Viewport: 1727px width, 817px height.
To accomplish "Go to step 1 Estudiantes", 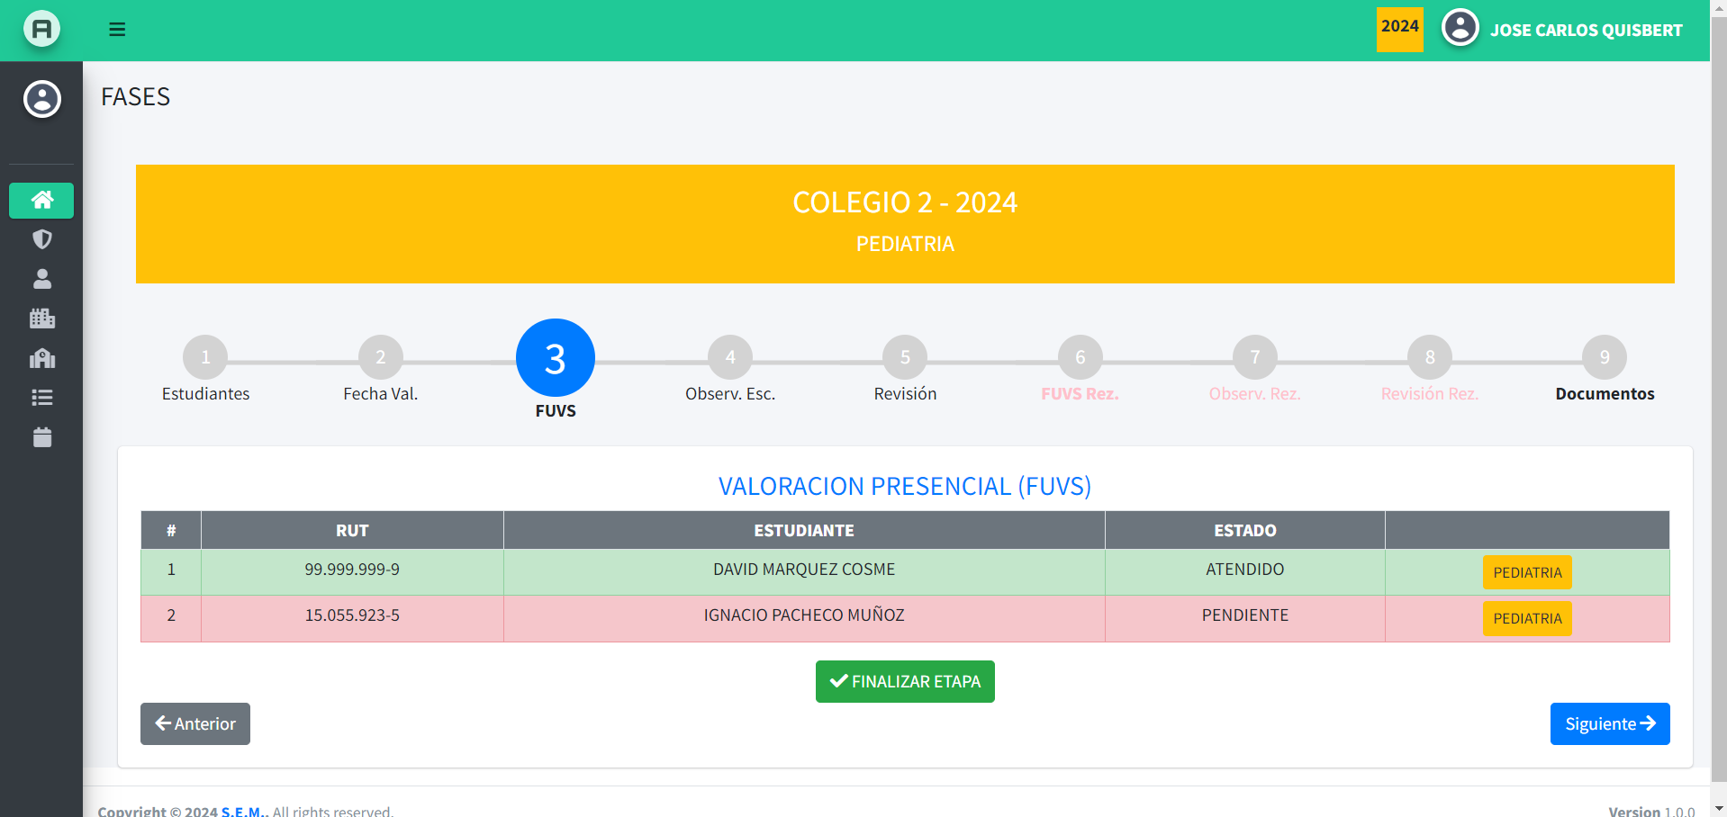I will tap(205, 357).
